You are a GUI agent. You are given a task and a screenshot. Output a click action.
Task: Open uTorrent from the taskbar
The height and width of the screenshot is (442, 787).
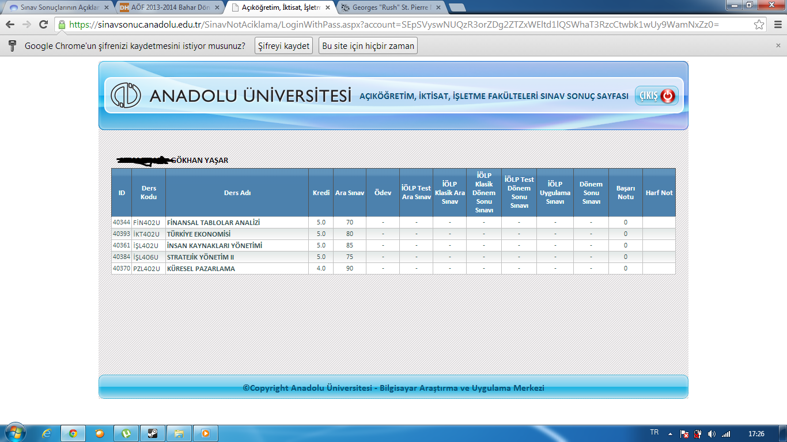click(x=126, y=433)
